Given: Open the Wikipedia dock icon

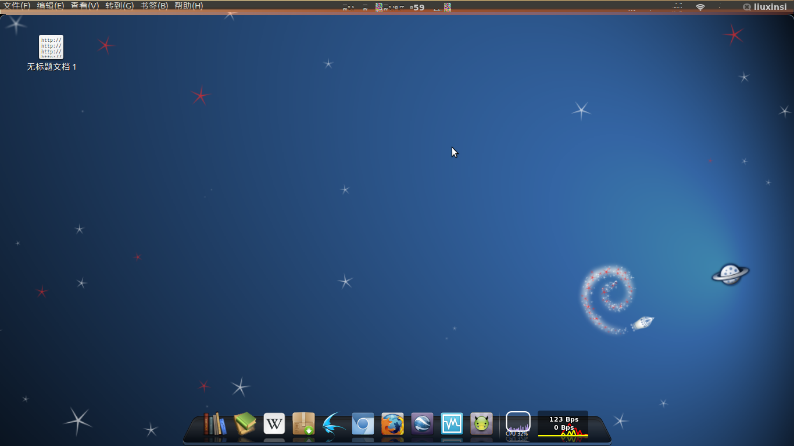Looking at the screenshot, I should pos(274,424).
